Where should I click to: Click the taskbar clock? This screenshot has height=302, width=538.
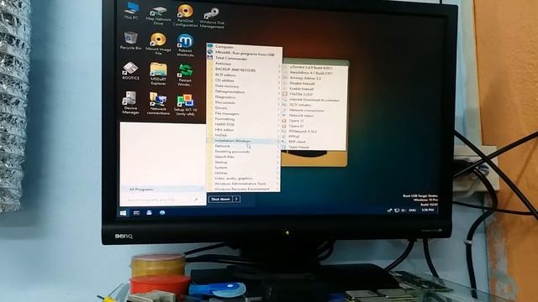428,210
